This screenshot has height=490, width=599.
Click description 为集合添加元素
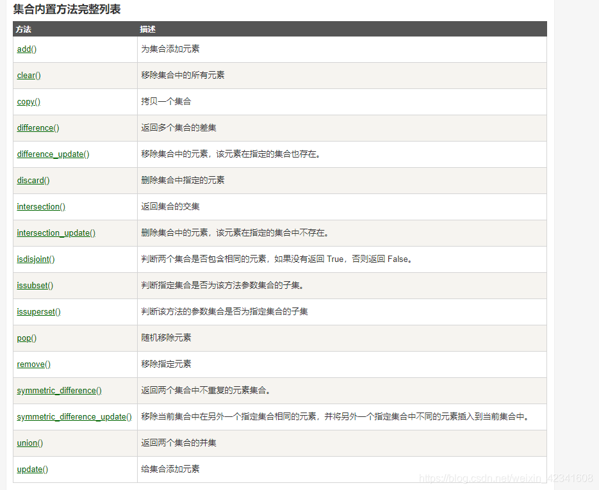[x=170, y=49]
